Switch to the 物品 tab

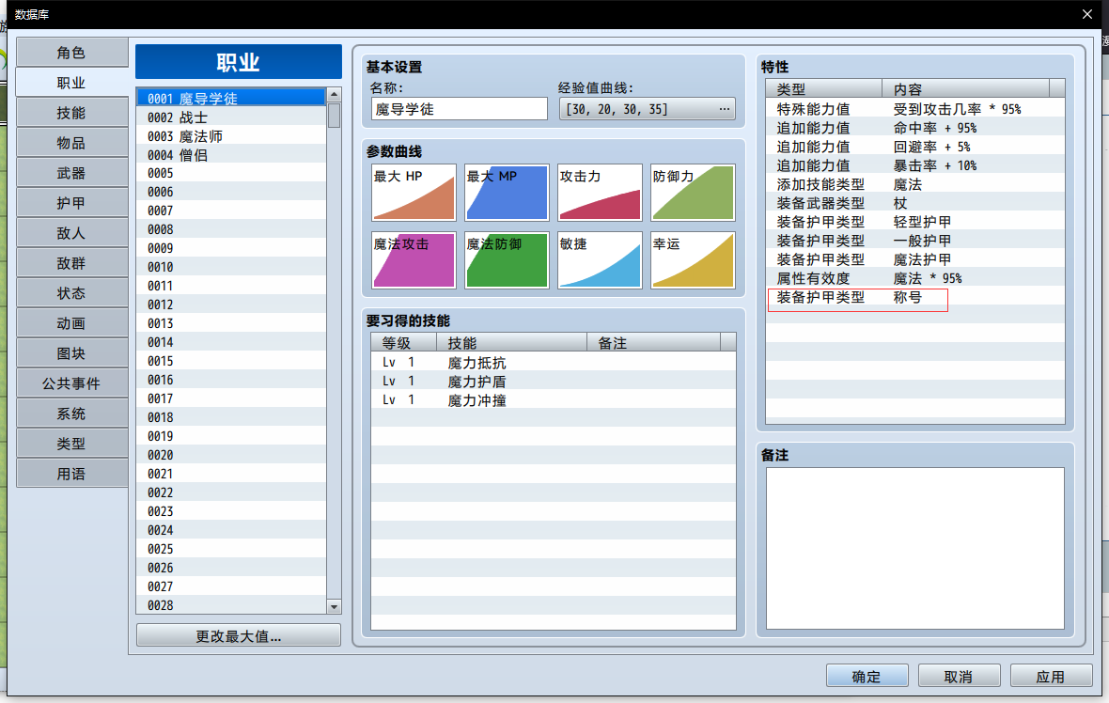click(71, 143)
